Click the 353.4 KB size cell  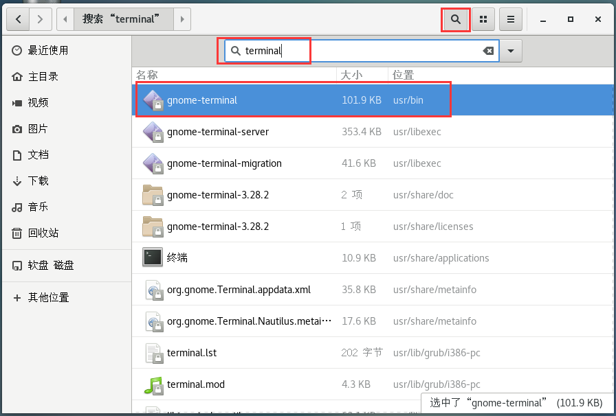coord(362,132)
